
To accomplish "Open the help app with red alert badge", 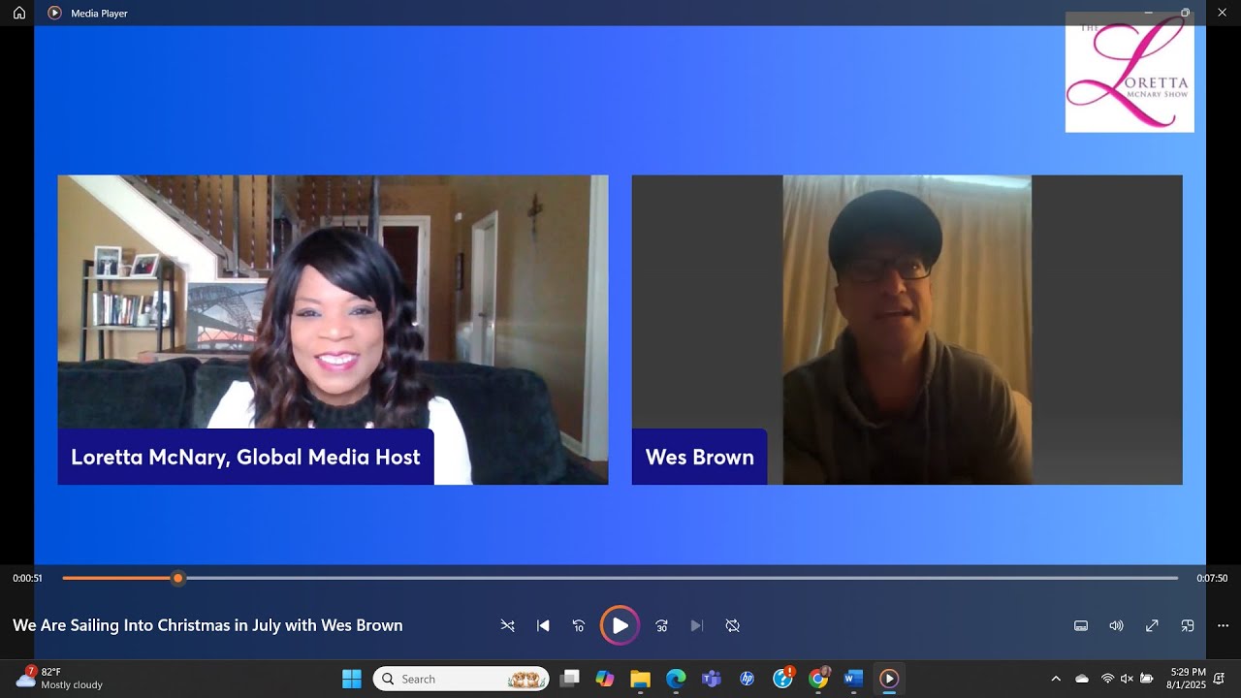I will (x=782, y=679).
